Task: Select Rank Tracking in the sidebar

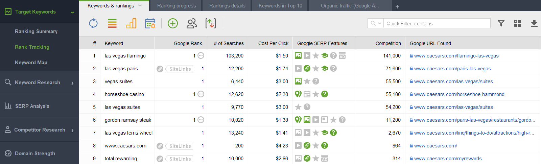Action: click(x=32, y=47)
